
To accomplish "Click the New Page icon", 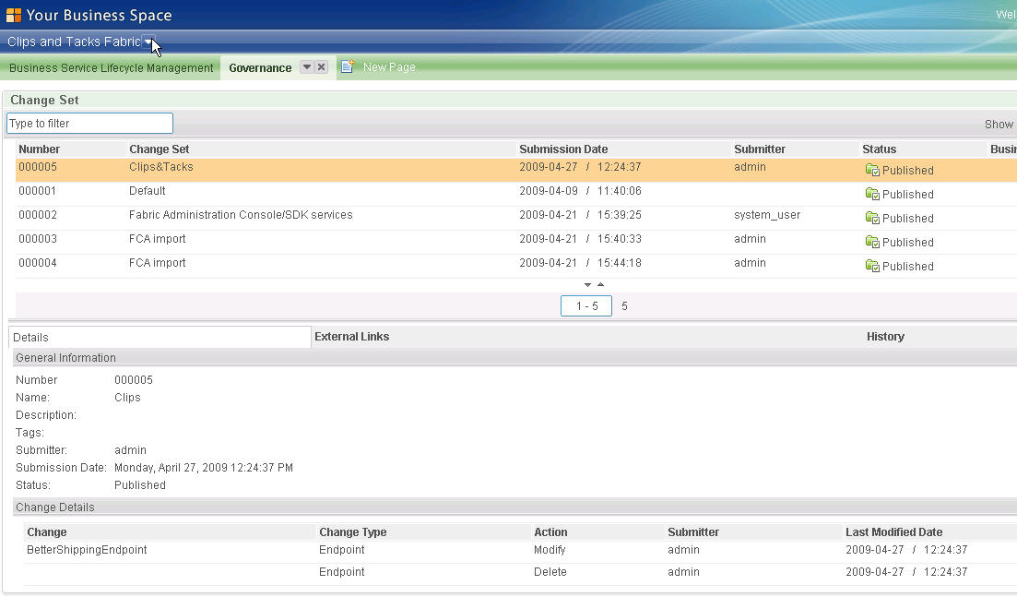I will (348, 66).
